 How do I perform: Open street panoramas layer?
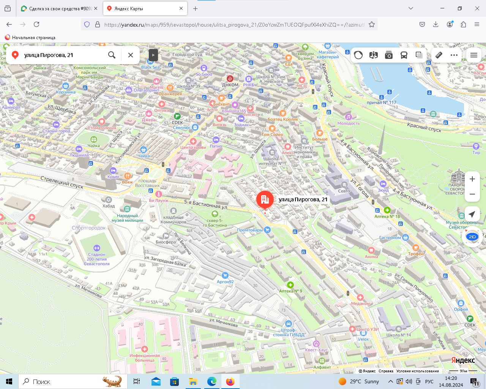coord(373,55)
